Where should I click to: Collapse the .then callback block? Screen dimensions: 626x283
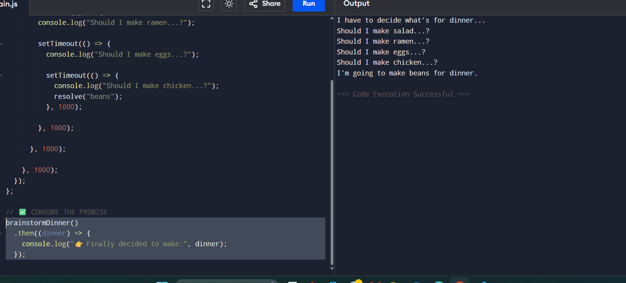click(2, 233)
